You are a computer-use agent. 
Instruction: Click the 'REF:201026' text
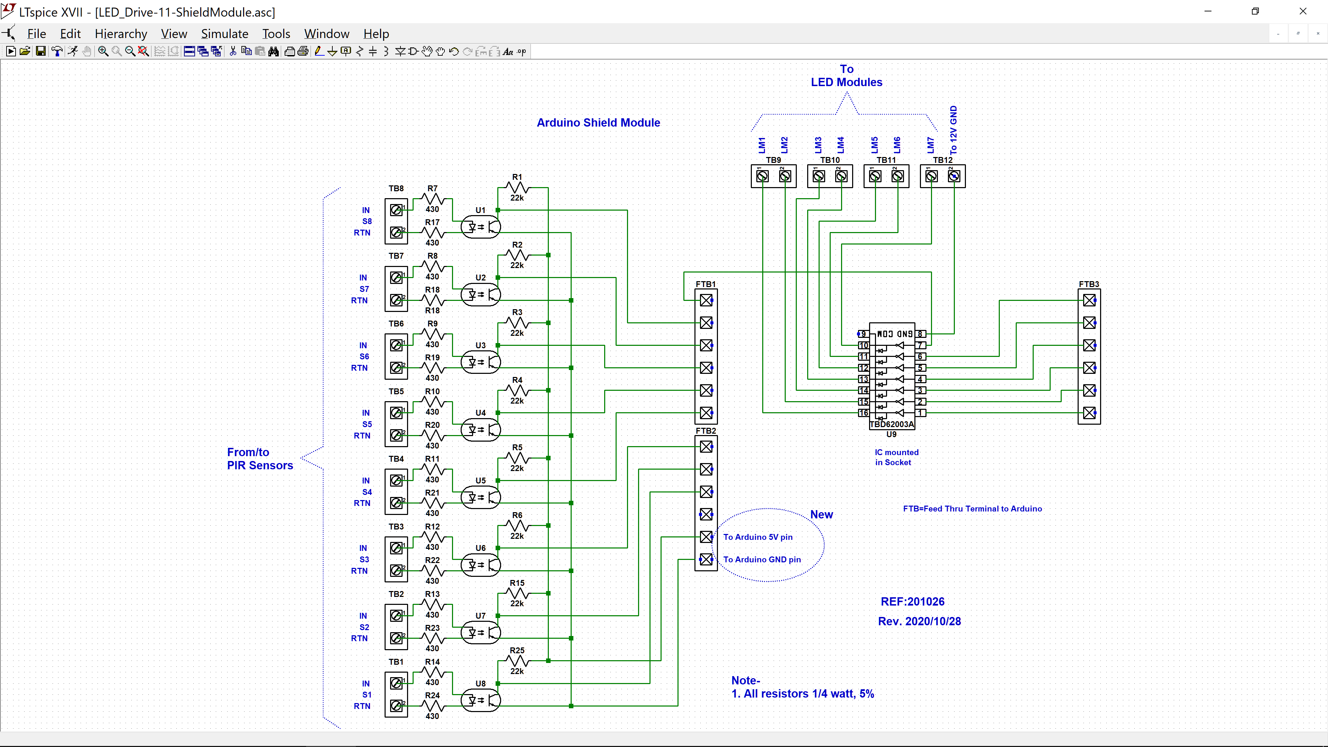(x=913, y=601)
